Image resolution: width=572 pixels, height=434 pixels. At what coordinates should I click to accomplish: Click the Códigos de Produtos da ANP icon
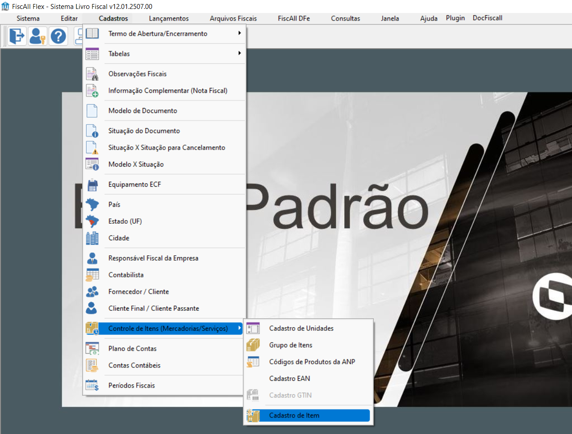253,362
